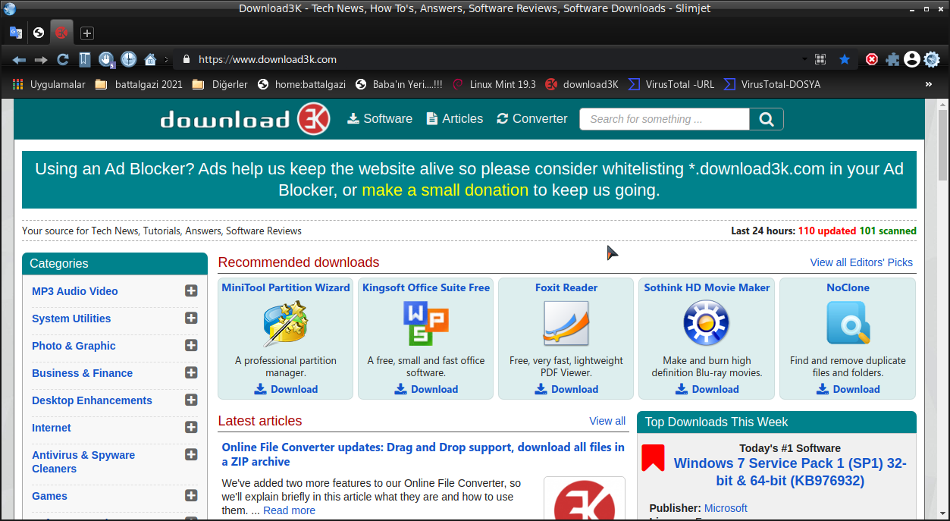Open the download3K bookmark
The height and width of the screenshot is (521, 950).
582,84
